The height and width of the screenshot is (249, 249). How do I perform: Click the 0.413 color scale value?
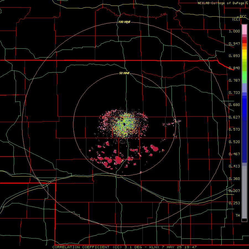[x=234, y=166]
